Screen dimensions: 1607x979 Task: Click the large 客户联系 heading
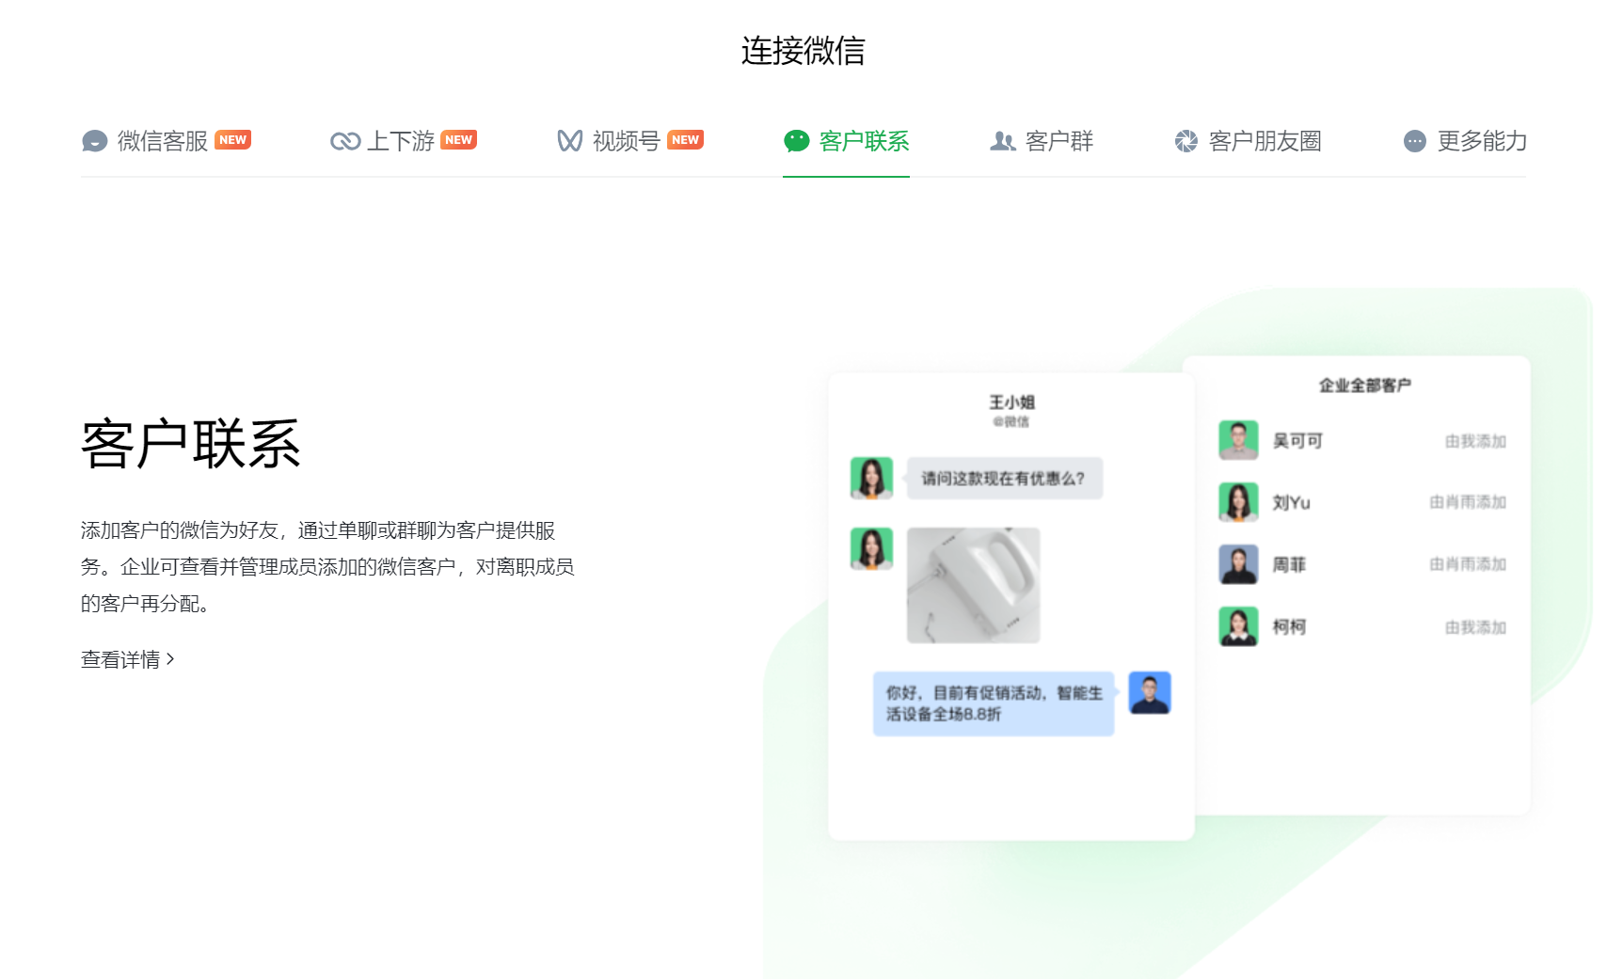tap(191, 444)
